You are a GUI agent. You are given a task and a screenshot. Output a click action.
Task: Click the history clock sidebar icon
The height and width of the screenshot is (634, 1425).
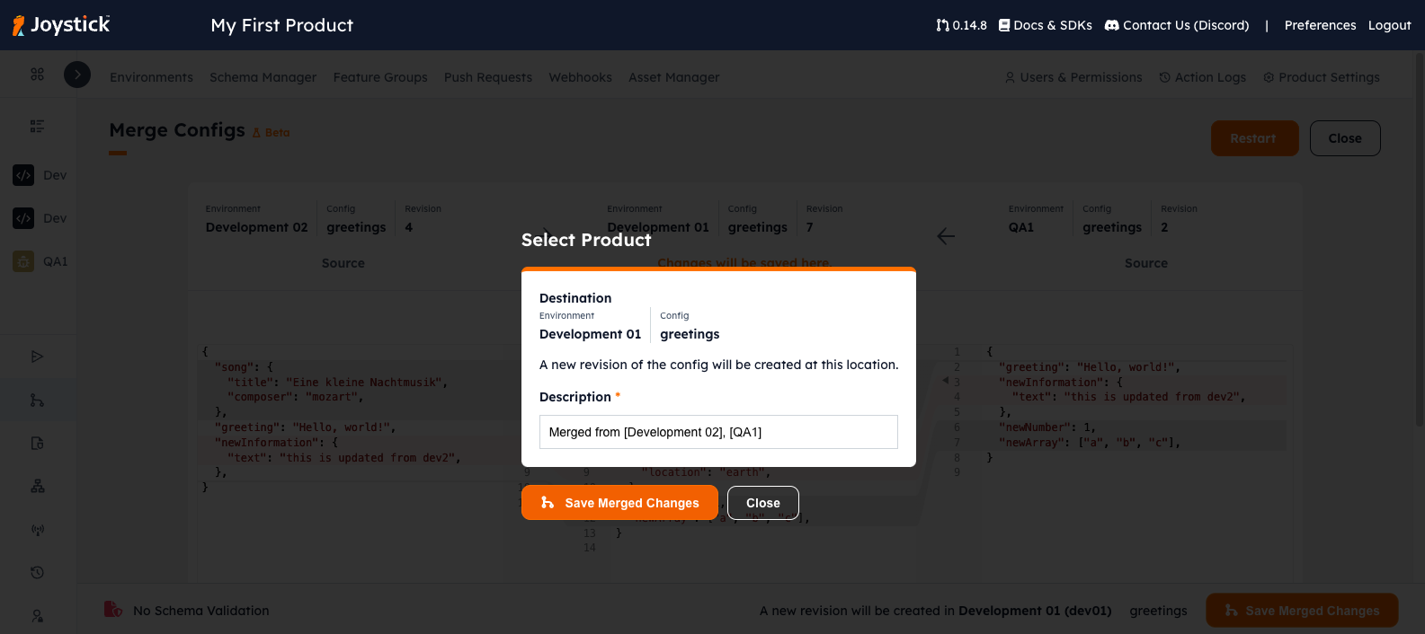pos(37,573)
